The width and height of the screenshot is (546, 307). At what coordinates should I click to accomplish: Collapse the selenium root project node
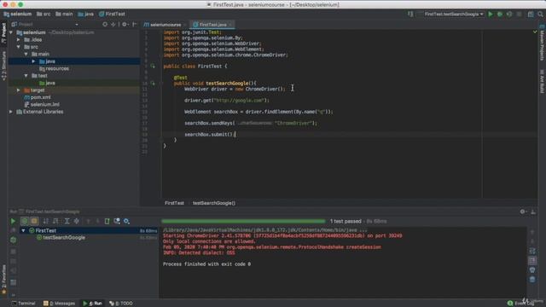coord(11,32)
